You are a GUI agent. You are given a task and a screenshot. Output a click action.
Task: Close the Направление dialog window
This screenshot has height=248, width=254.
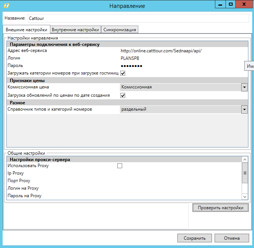point(245,4)
